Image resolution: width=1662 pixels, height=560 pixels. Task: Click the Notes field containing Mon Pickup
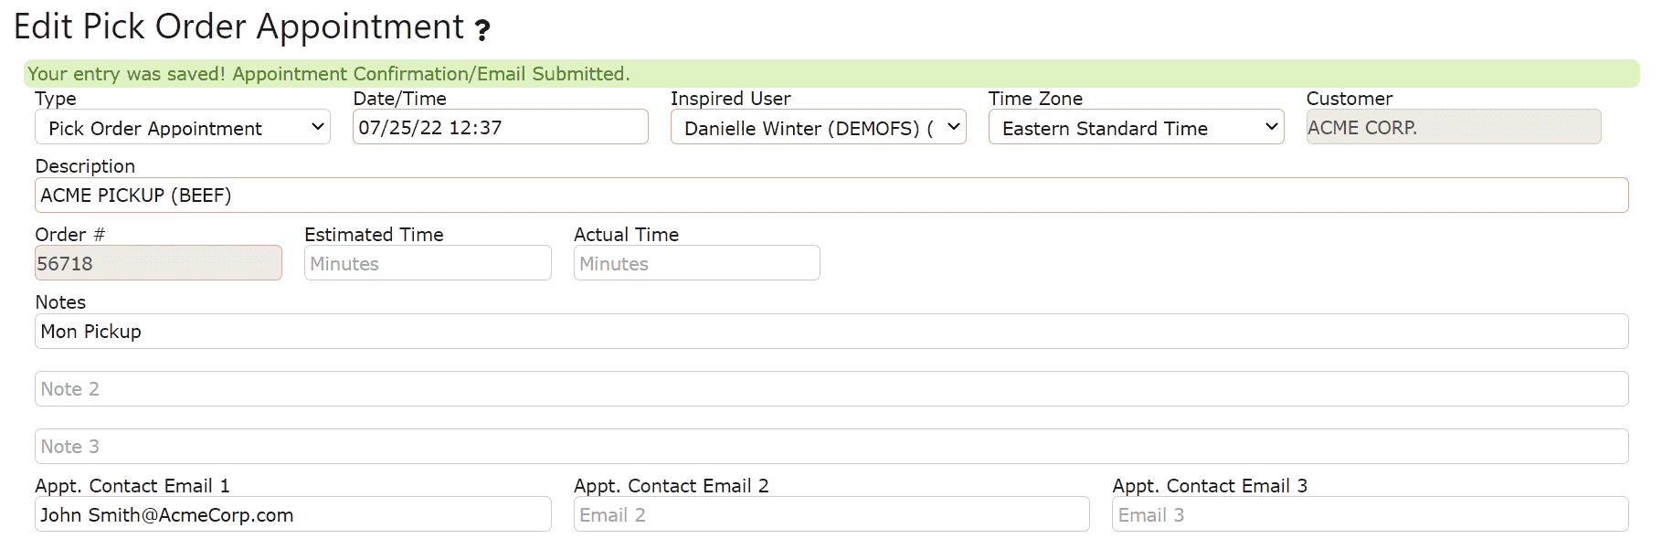pos(831,332)
